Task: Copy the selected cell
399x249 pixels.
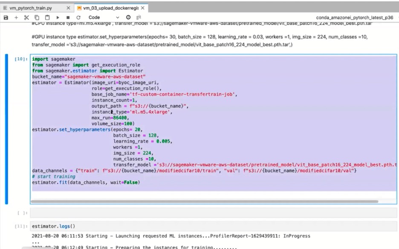Action: 37,17
